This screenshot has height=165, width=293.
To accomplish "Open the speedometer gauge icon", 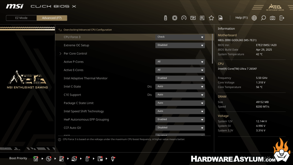I will pyautogui.click(x=184, y=18).
